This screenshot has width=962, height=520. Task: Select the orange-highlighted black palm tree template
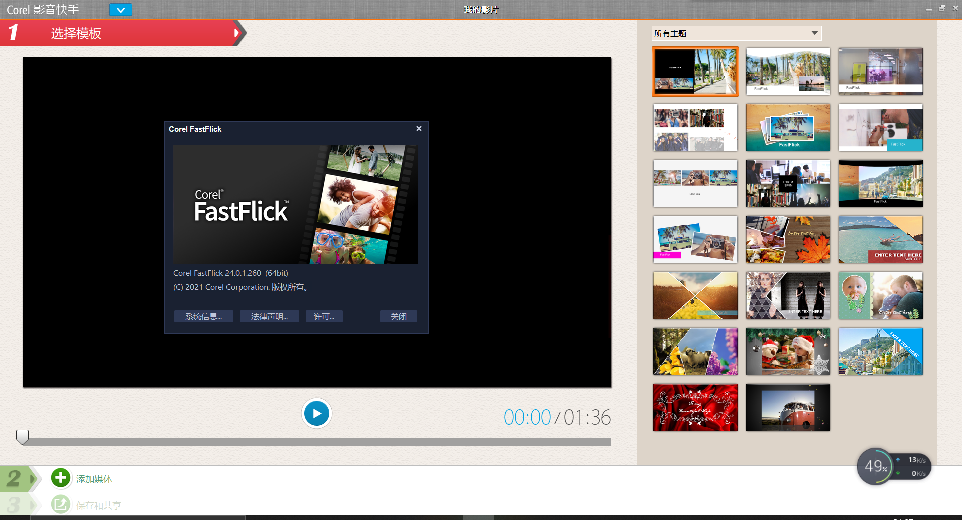pos(695,71)
